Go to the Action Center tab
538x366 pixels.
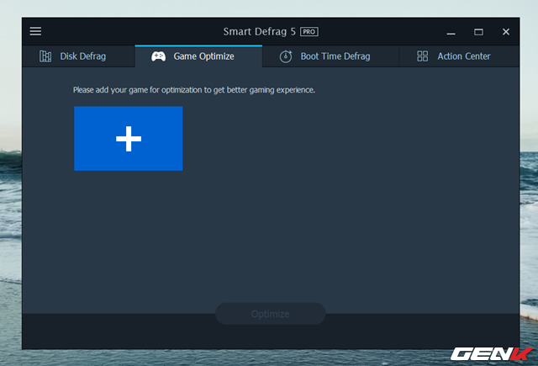click(459, 56)
